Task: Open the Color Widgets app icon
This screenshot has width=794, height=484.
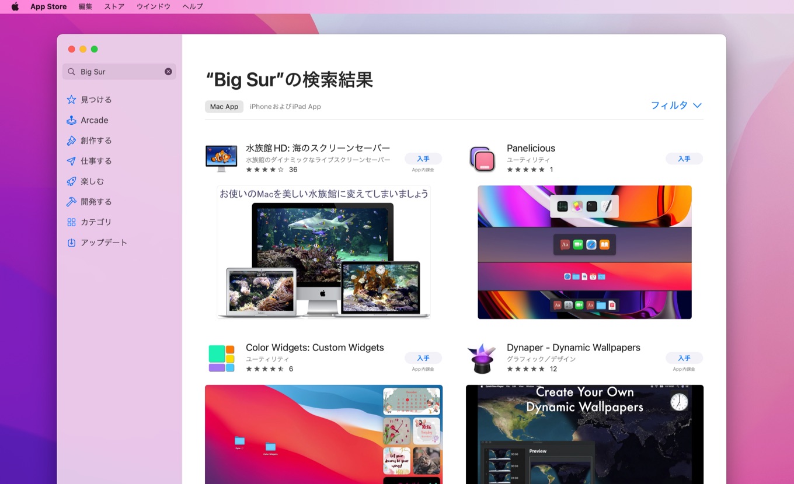Action: [x=221, y=358]
